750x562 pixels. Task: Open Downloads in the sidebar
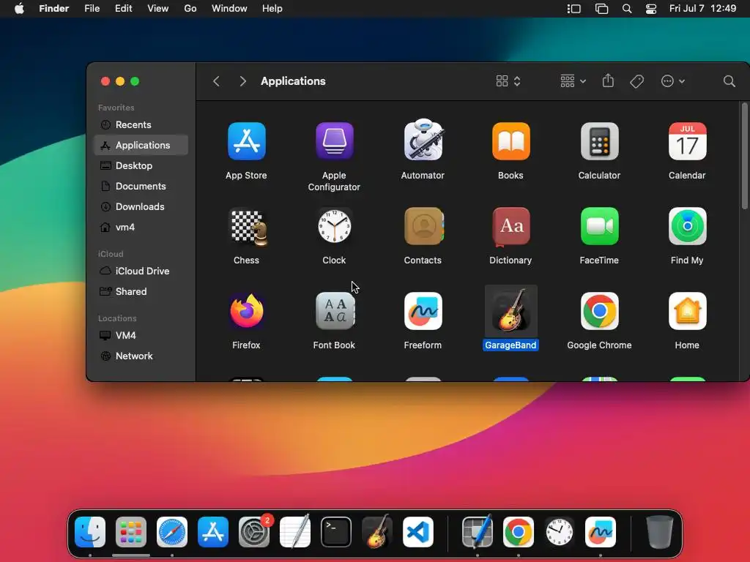point(141,207)
